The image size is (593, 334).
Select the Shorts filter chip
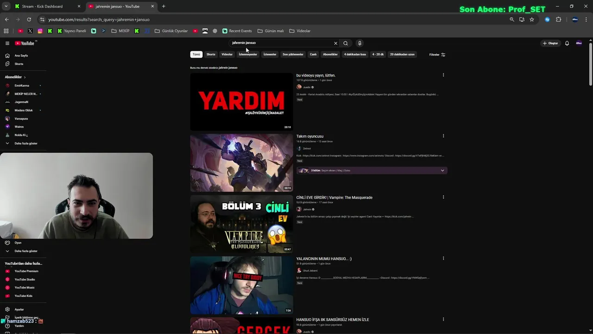[211, 54]
